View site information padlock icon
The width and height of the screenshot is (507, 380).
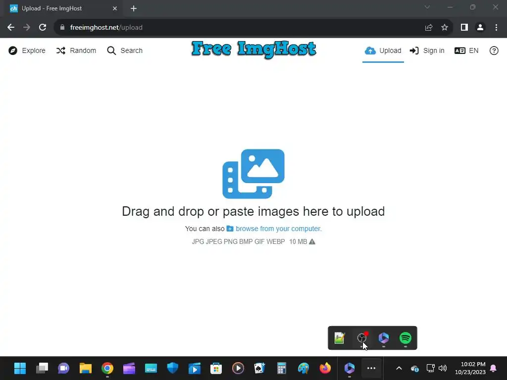62,28
